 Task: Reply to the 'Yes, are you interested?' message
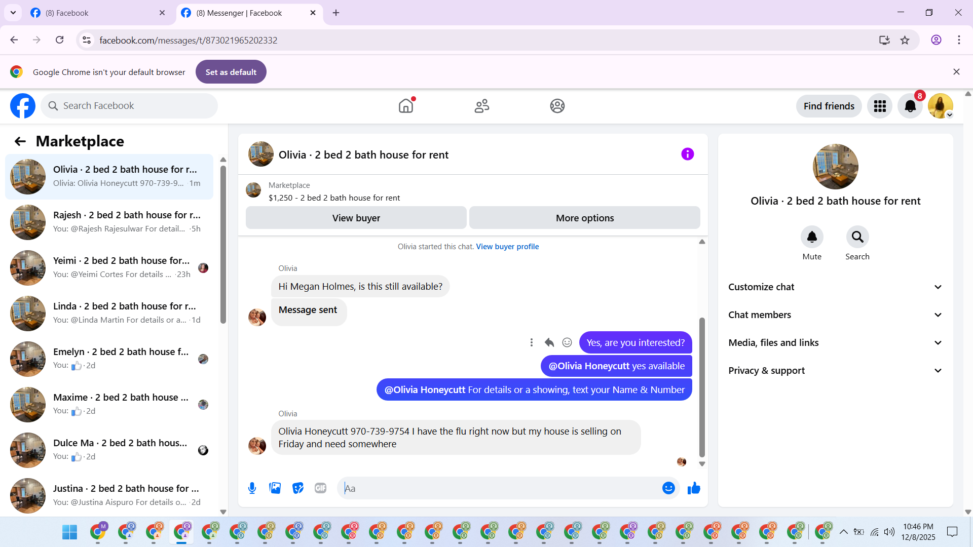click(x=549, y=343)
